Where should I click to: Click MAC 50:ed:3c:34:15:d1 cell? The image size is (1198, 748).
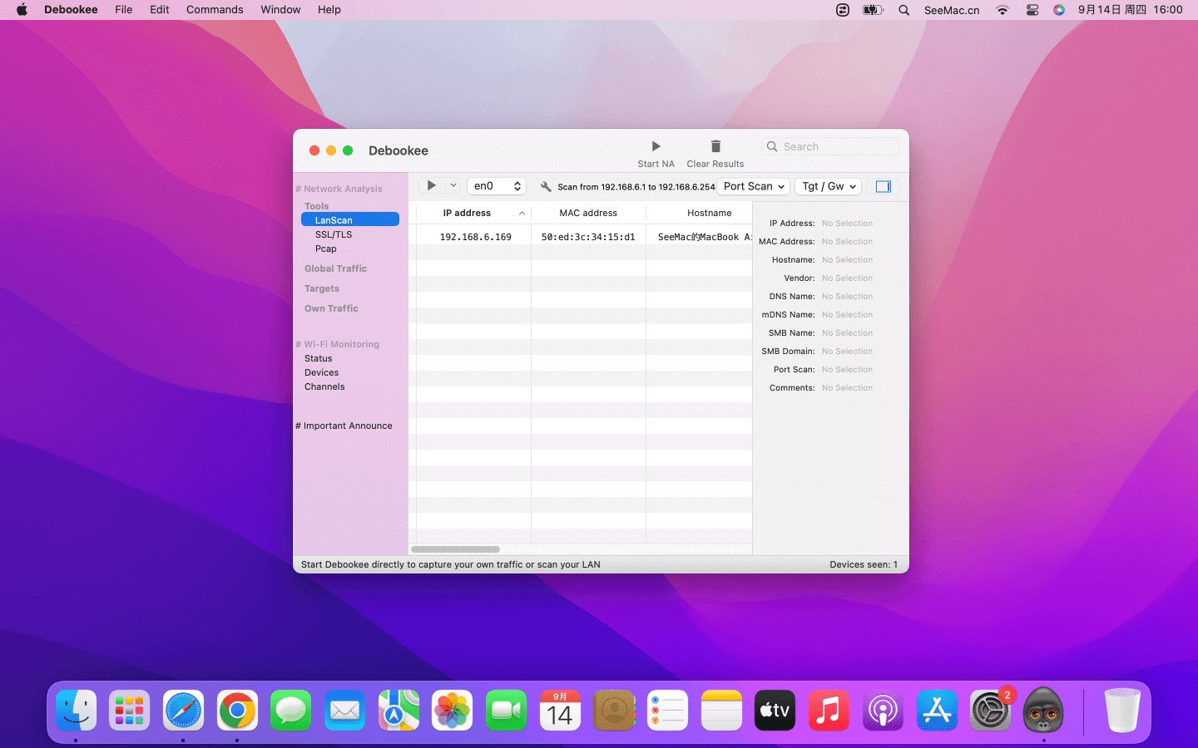point(588,237)
